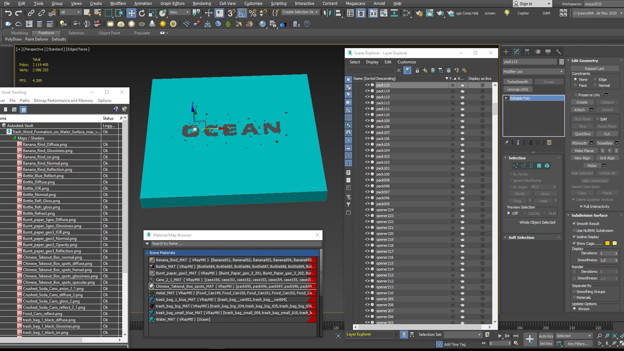Open the Modifier List dropdown

(533, 71)
